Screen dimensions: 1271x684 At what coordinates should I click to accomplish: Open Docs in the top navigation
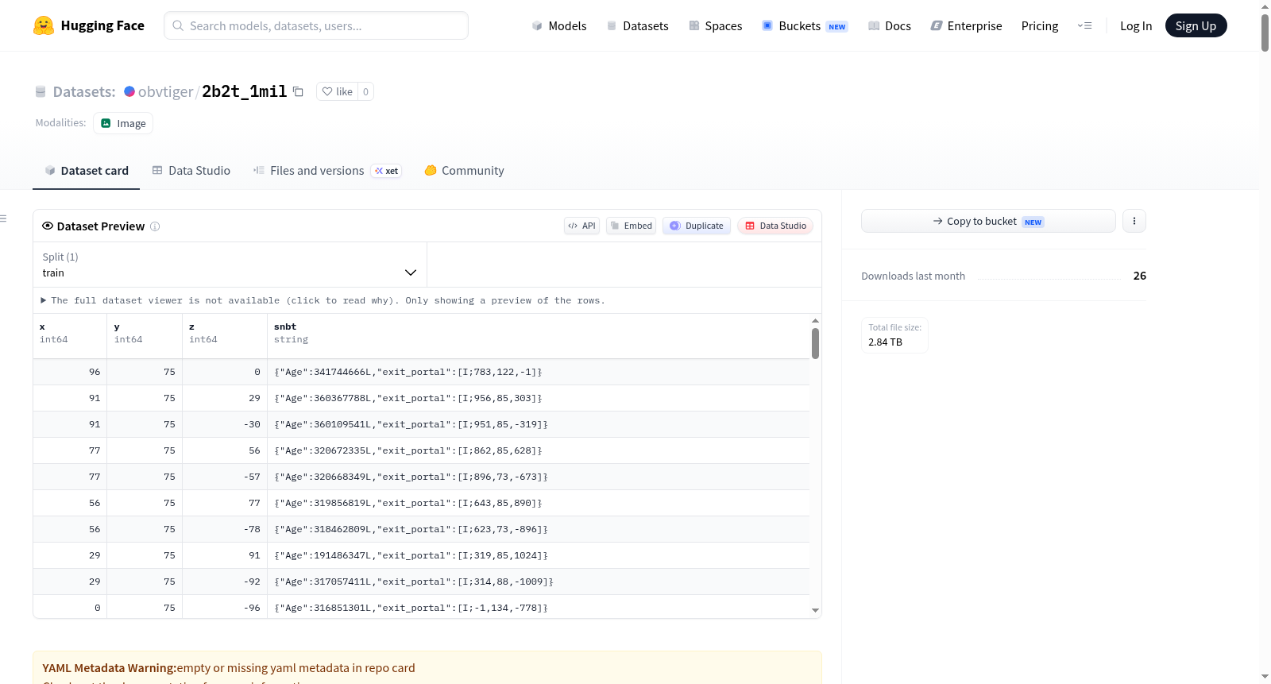(890, 25)
